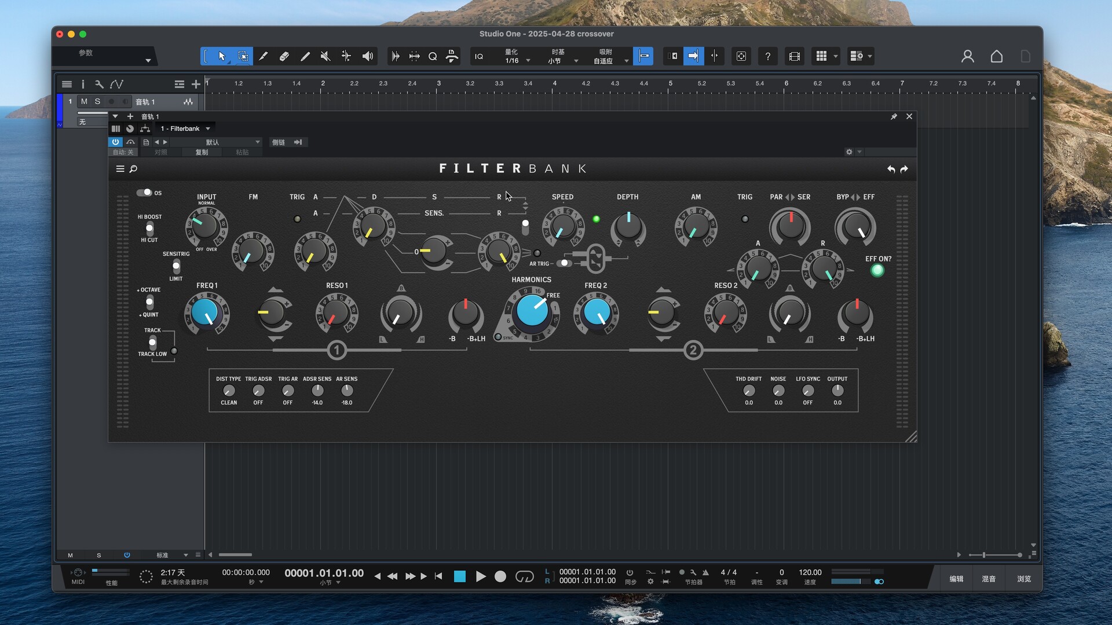1112x625 pixels.
Task: Choose the Eraser tool
Action: tap(284, 56)
